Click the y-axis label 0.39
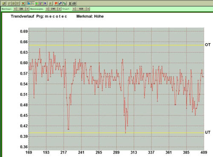 (x=24, y=136)
